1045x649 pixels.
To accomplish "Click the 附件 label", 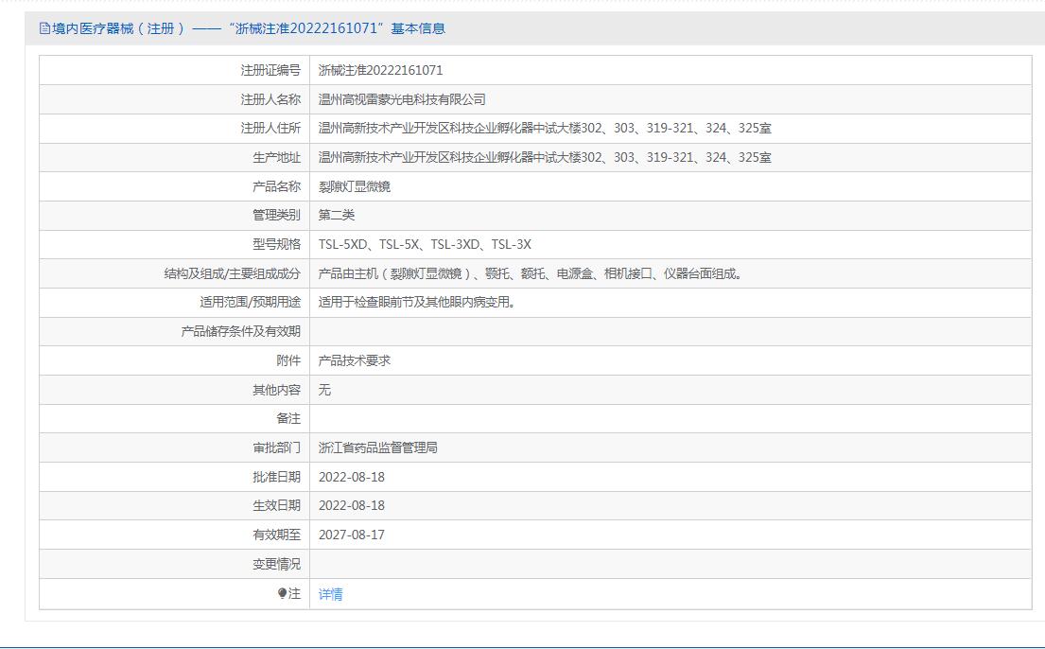I will coord(288,360).
